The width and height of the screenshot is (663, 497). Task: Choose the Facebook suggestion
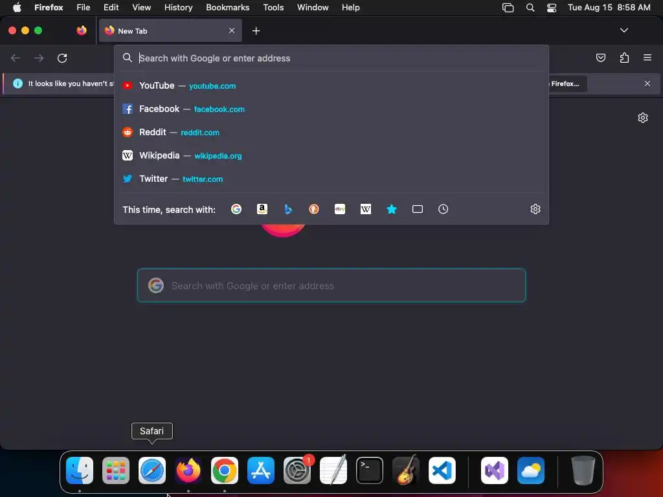(331, 109)
